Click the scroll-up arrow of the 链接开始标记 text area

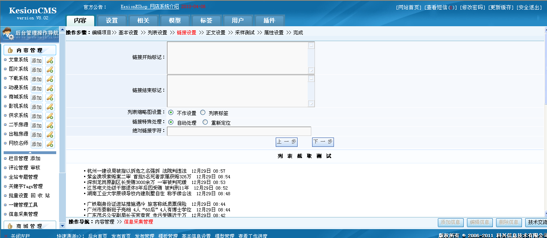(311, 46)
